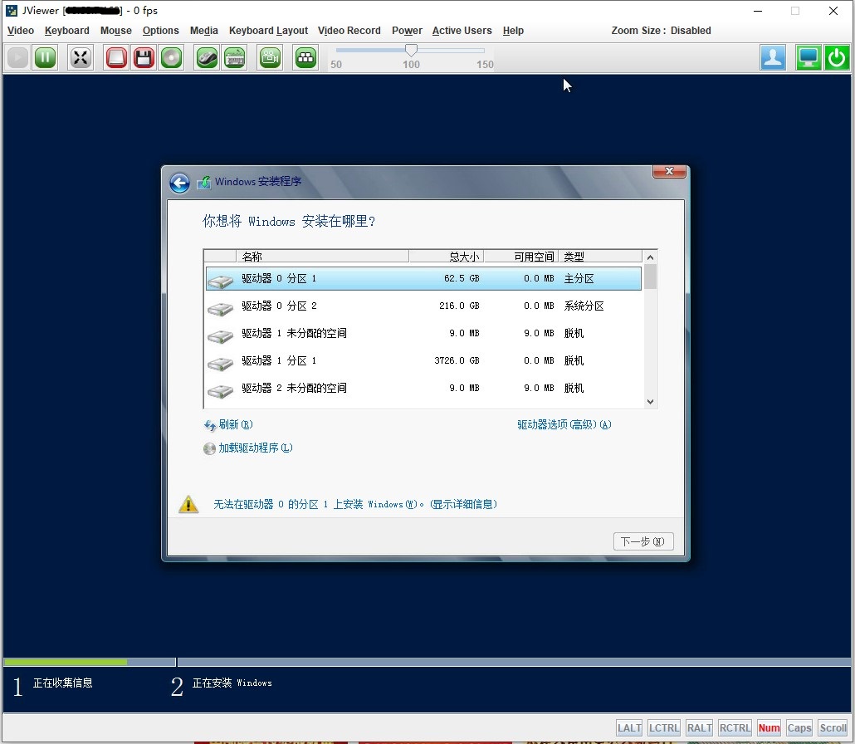Go back with the blue arrow button
855x744 pixels.
179,183
